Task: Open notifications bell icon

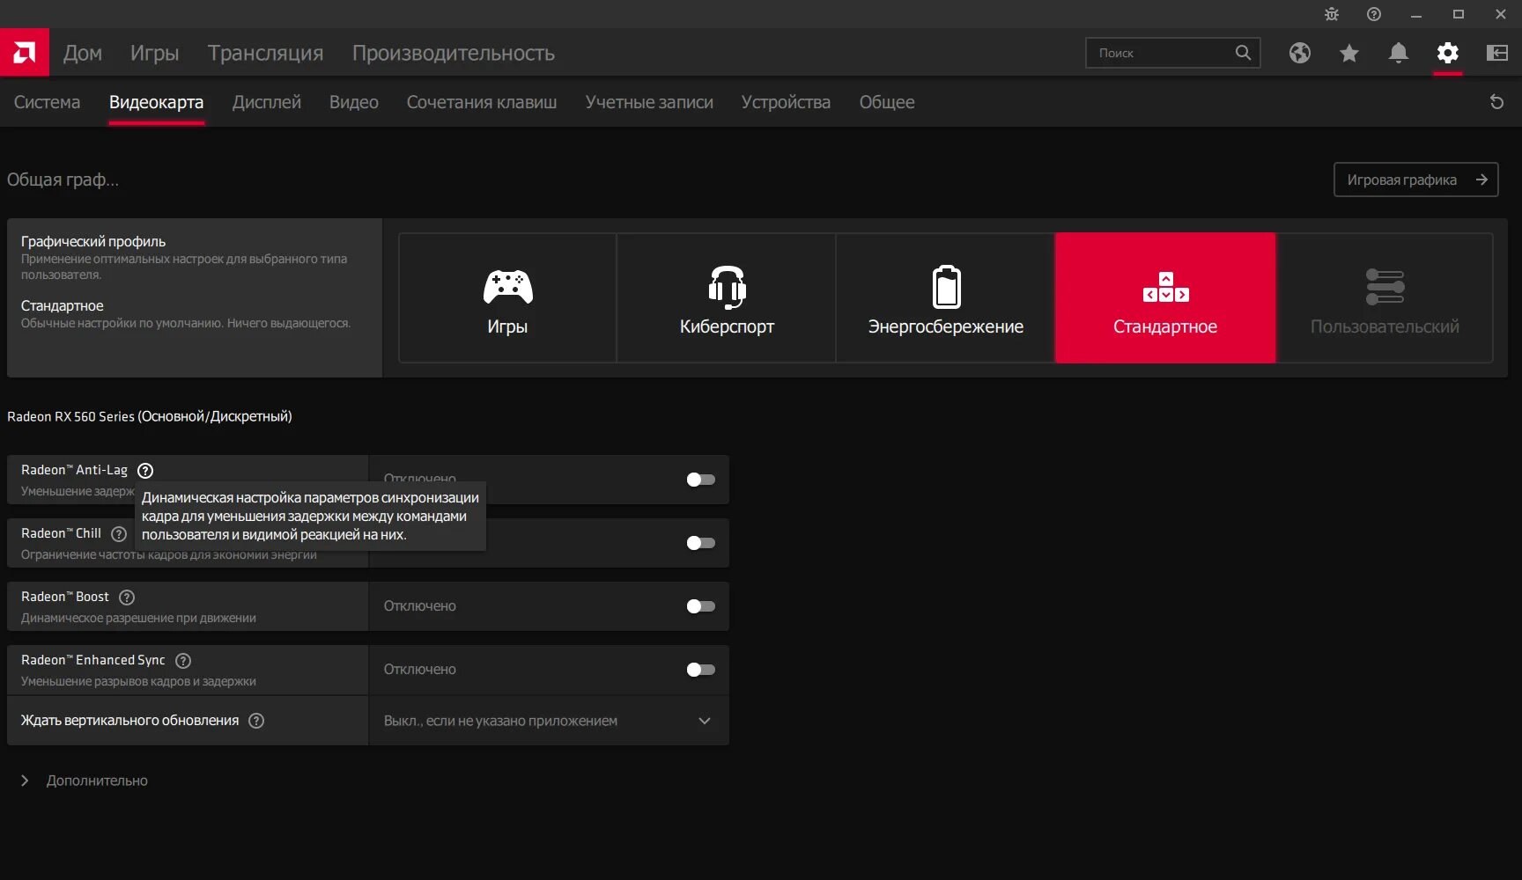Action: [1398, 53]
